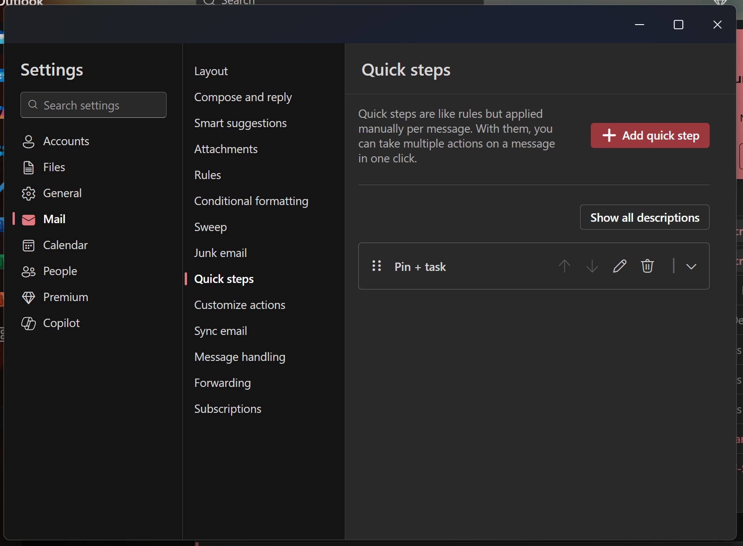Click the pencil edit icon for Pin + task
Viewport: 743px width, 546px height.
620,266
